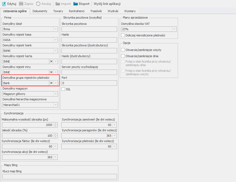Screen dimensions: 236x182
Task: Increase Maksymalna wysokość obrazka with up arrow
Action: click(56, 123)
